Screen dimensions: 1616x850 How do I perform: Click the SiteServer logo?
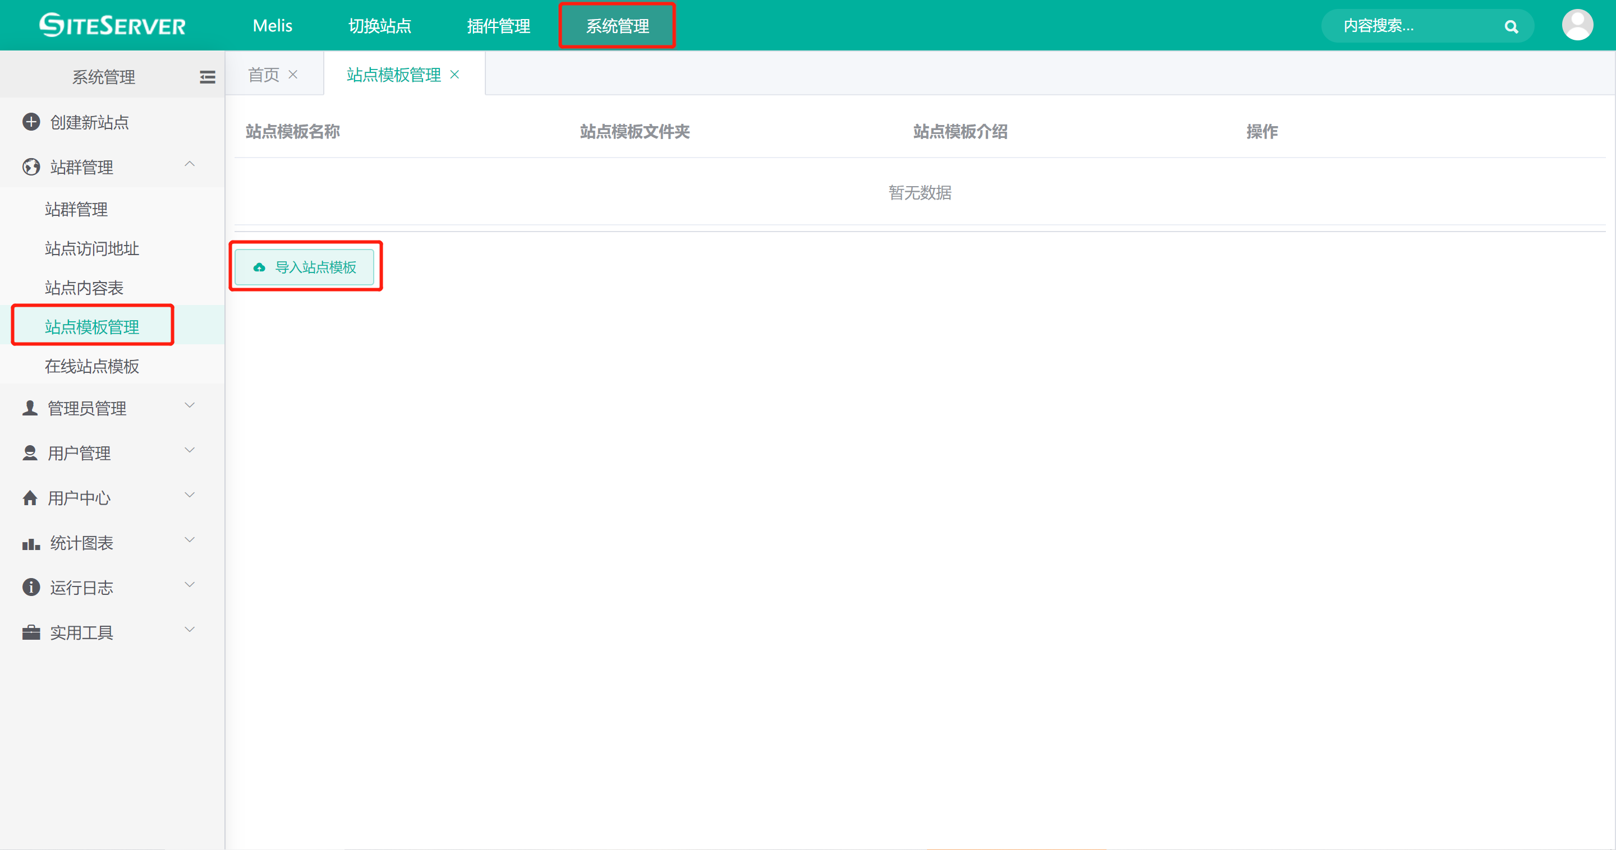(x=112, y=26)
